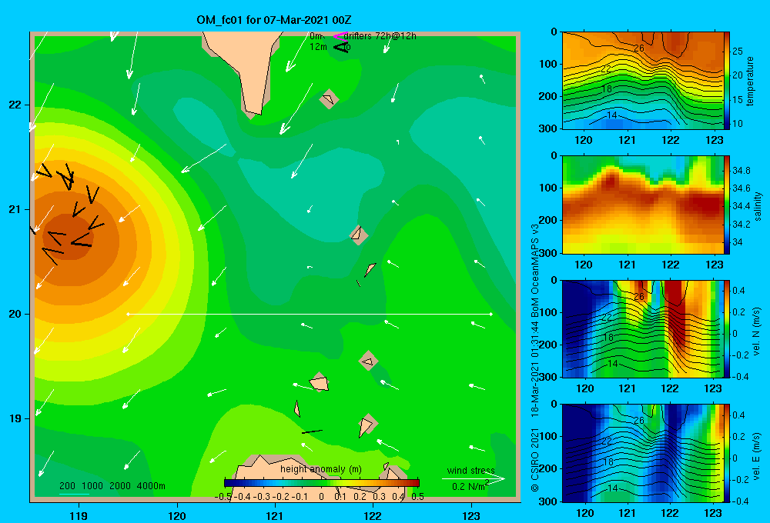
Task: Click the 'drifters 72h@12h' legend text
Action: [x=380, y=36]
